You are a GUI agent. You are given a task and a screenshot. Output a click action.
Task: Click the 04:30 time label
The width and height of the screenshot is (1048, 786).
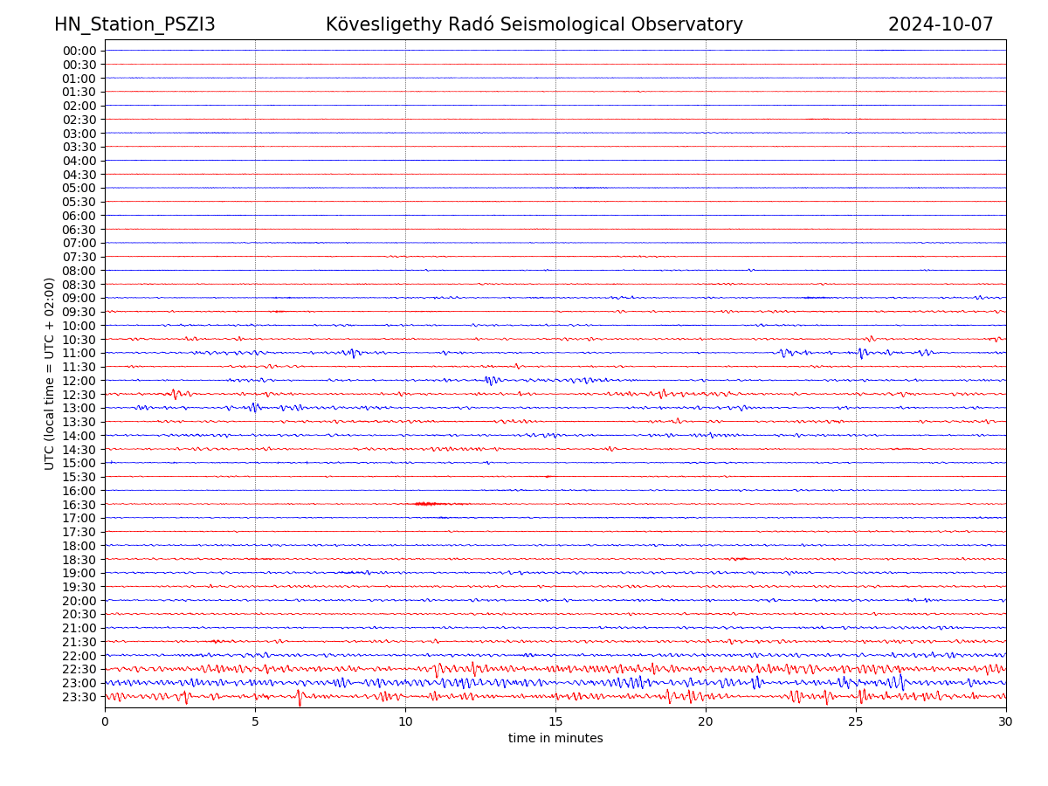[79, 175]
